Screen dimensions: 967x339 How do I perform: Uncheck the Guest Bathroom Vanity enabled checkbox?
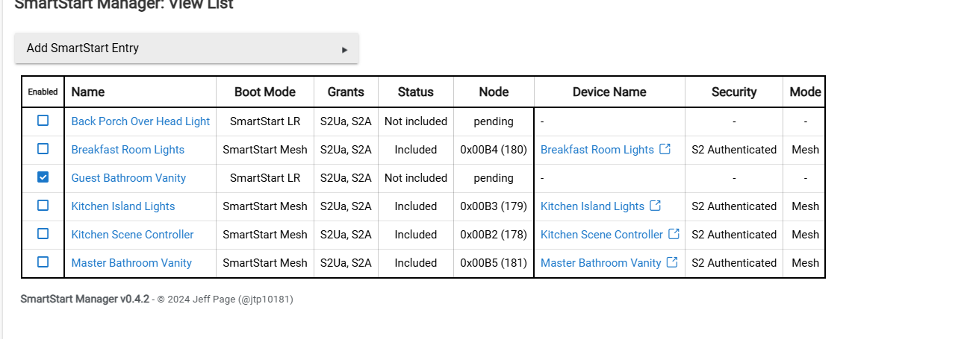pyautogui.click(x=43, y=177)
